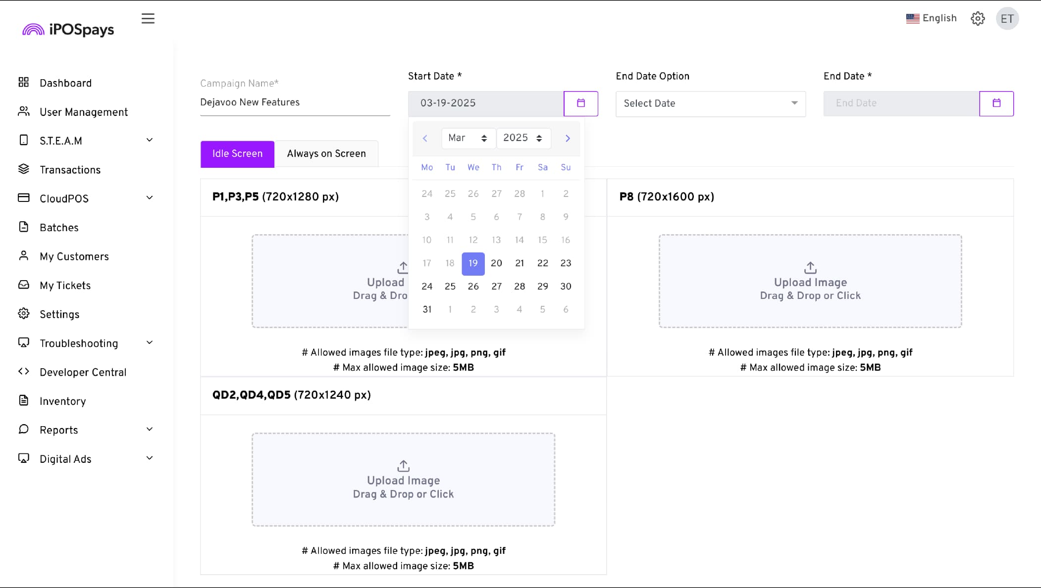This screenshot has height=588, width=1041.
Task: Click the Start Date calendar icon
Action: (580, 103)
